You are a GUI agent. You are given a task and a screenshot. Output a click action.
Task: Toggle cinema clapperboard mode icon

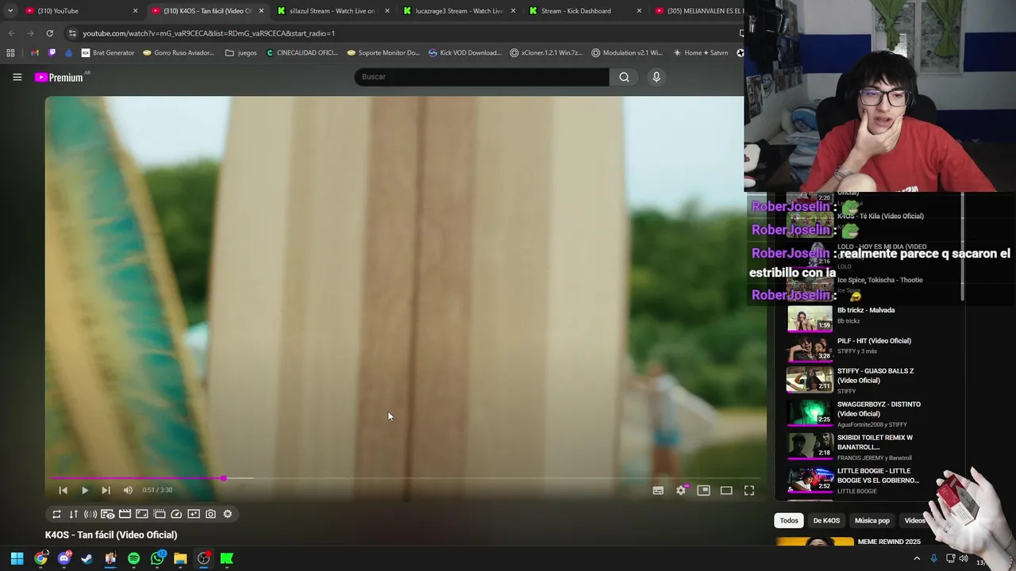pyautogui.click(x=125, y=514)
